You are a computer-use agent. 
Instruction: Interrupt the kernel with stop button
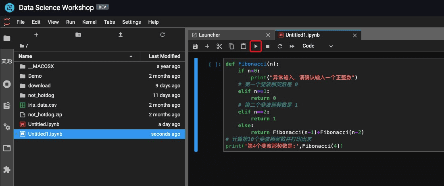pyautogui.click(x=268, y=46)
